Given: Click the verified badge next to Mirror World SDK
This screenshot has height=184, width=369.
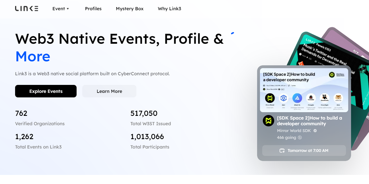Looking at the screenshot, I should (315, 131).
